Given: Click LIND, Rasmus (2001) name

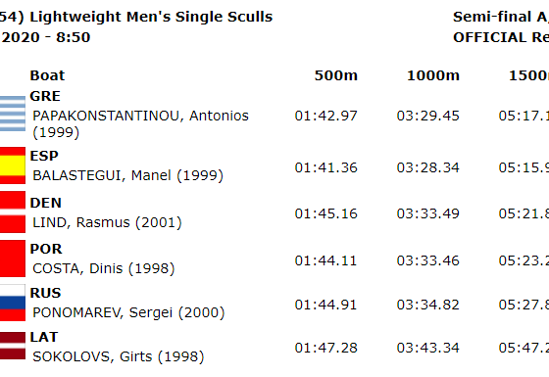Looking at the screenshot, I should click(x=107, y=223).
